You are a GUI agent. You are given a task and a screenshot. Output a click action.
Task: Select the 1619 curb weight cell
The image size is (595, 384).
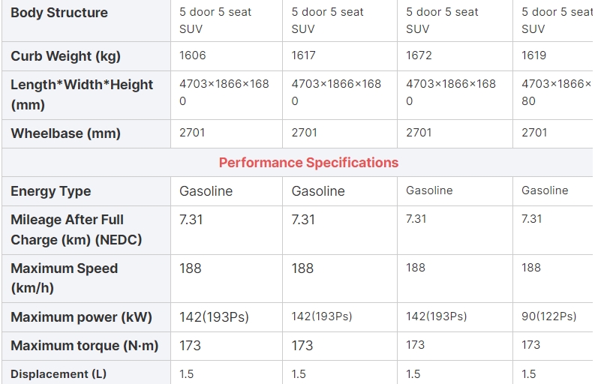534,55
